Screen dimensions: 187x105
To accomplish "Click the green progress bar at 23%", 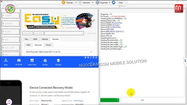I will [x=110, y=100].
